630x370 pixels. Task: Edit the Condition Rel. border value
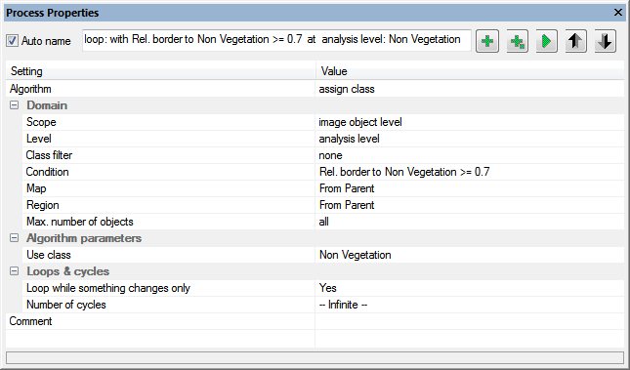coord(469,172)
